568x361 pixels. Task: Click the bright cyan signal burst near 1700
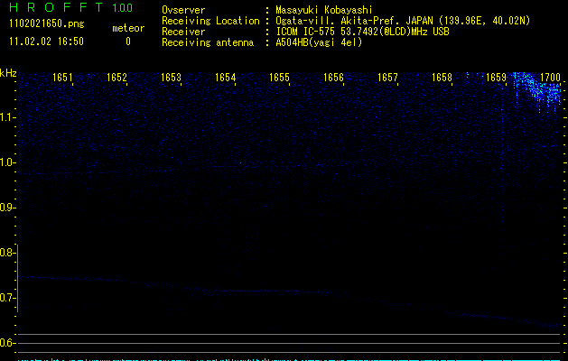(x=538, y=91)
